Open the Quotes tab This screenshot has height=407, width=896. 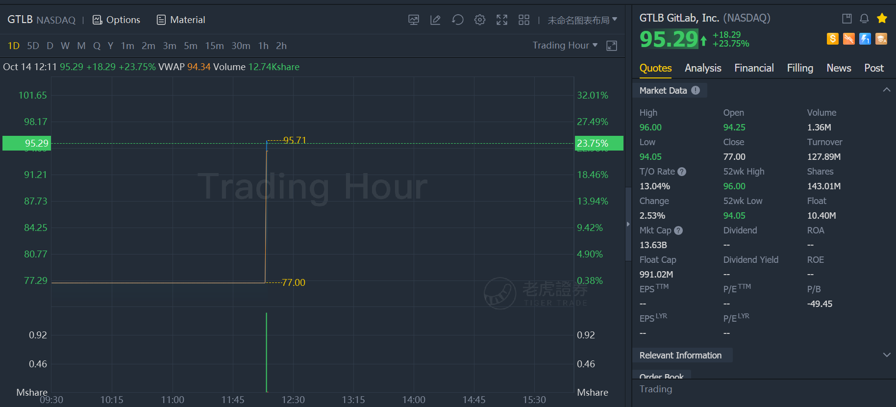click(655, 68)
